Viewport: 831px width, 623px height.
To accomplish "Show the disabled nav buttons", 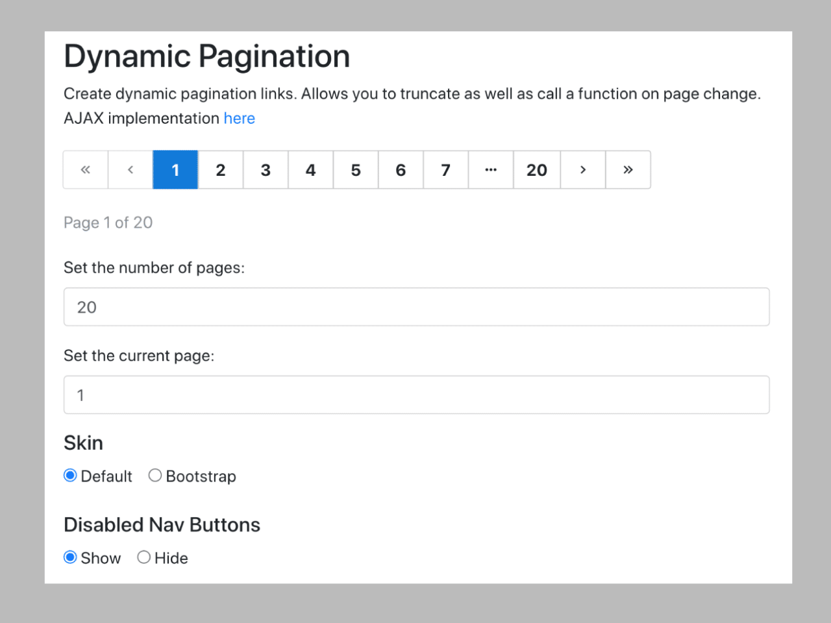I will [69, 557].
